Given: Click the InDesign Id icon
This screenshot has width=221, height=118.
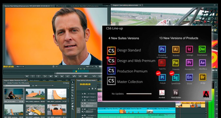Looking at the screenshot, I should pyautogui.click(x=189, y=49).
